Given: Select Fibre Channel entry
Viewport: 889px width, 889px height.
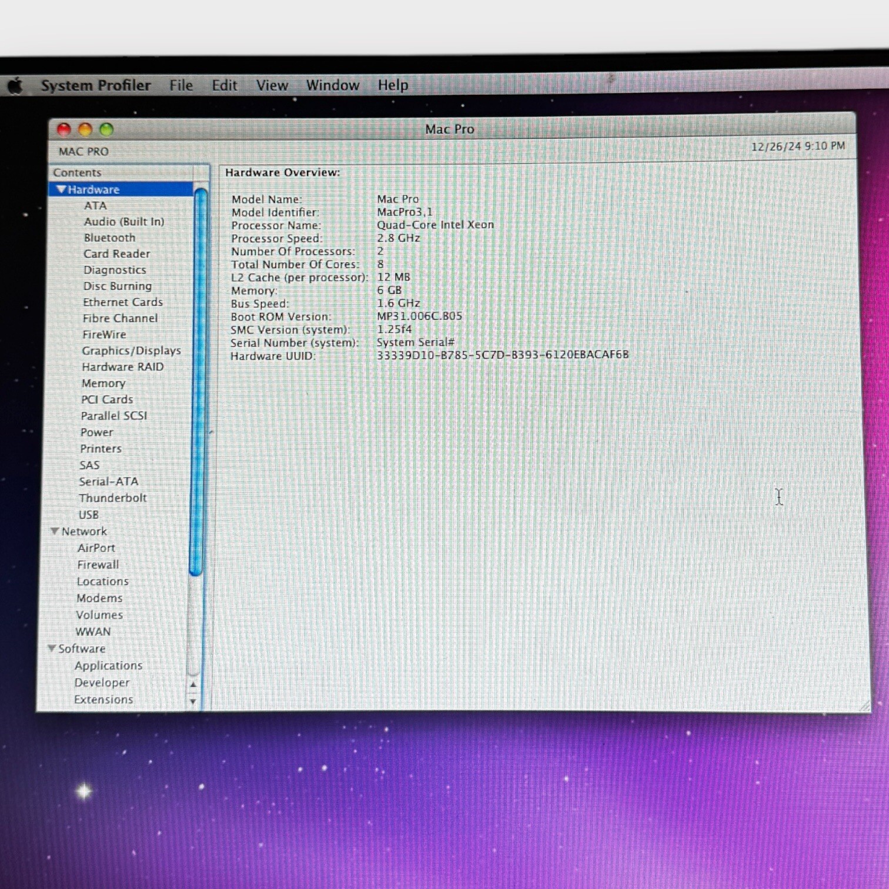Looking at the screenshot, I should [x=120, y=318].
